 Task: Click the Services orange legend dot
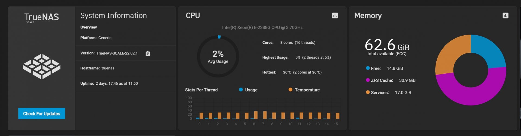tap(368, 92)
